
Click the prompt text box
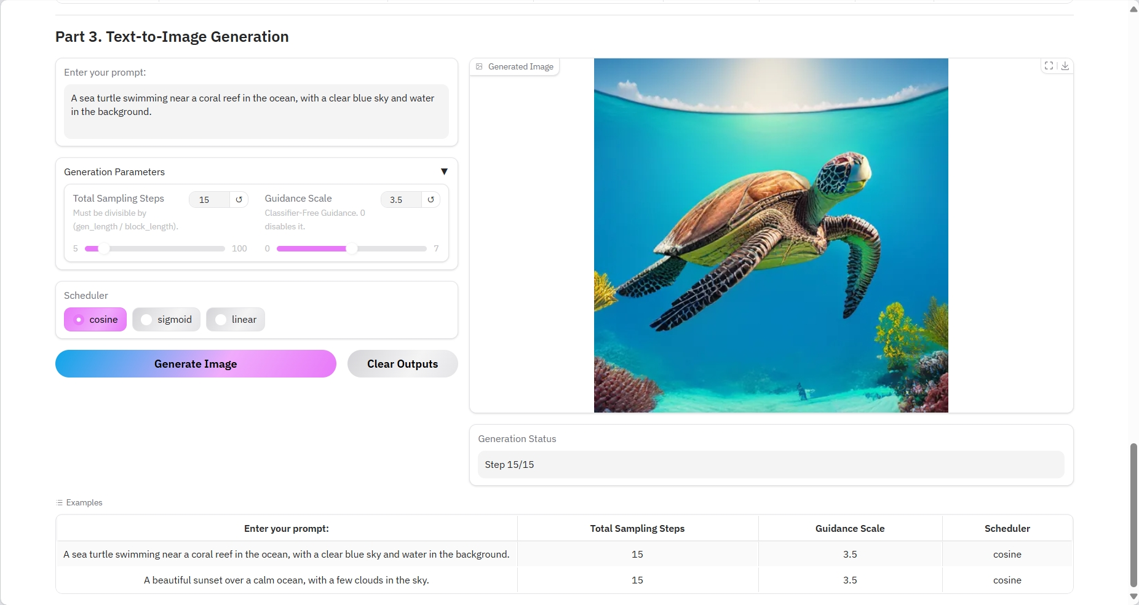pos(256,111)
